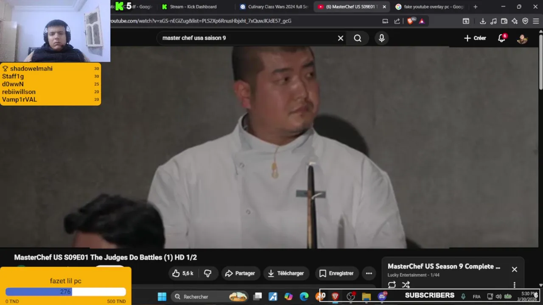Run the YouTube search magnifier button

pyautogui.click(x=358, y=38)
